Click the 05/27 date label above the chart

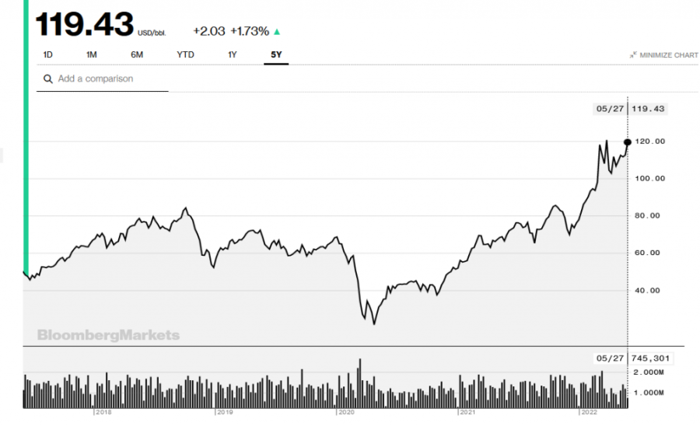607,109
